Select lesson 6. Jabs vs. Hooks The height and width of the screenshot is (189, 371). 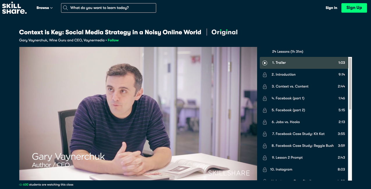coord(304,122)
